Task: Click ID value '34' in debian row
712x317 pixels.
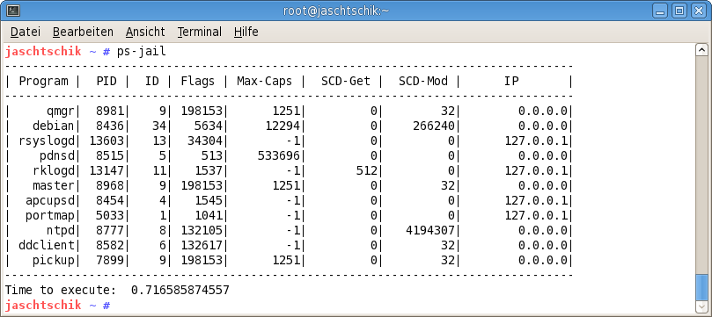Action: tap(159, 126)
